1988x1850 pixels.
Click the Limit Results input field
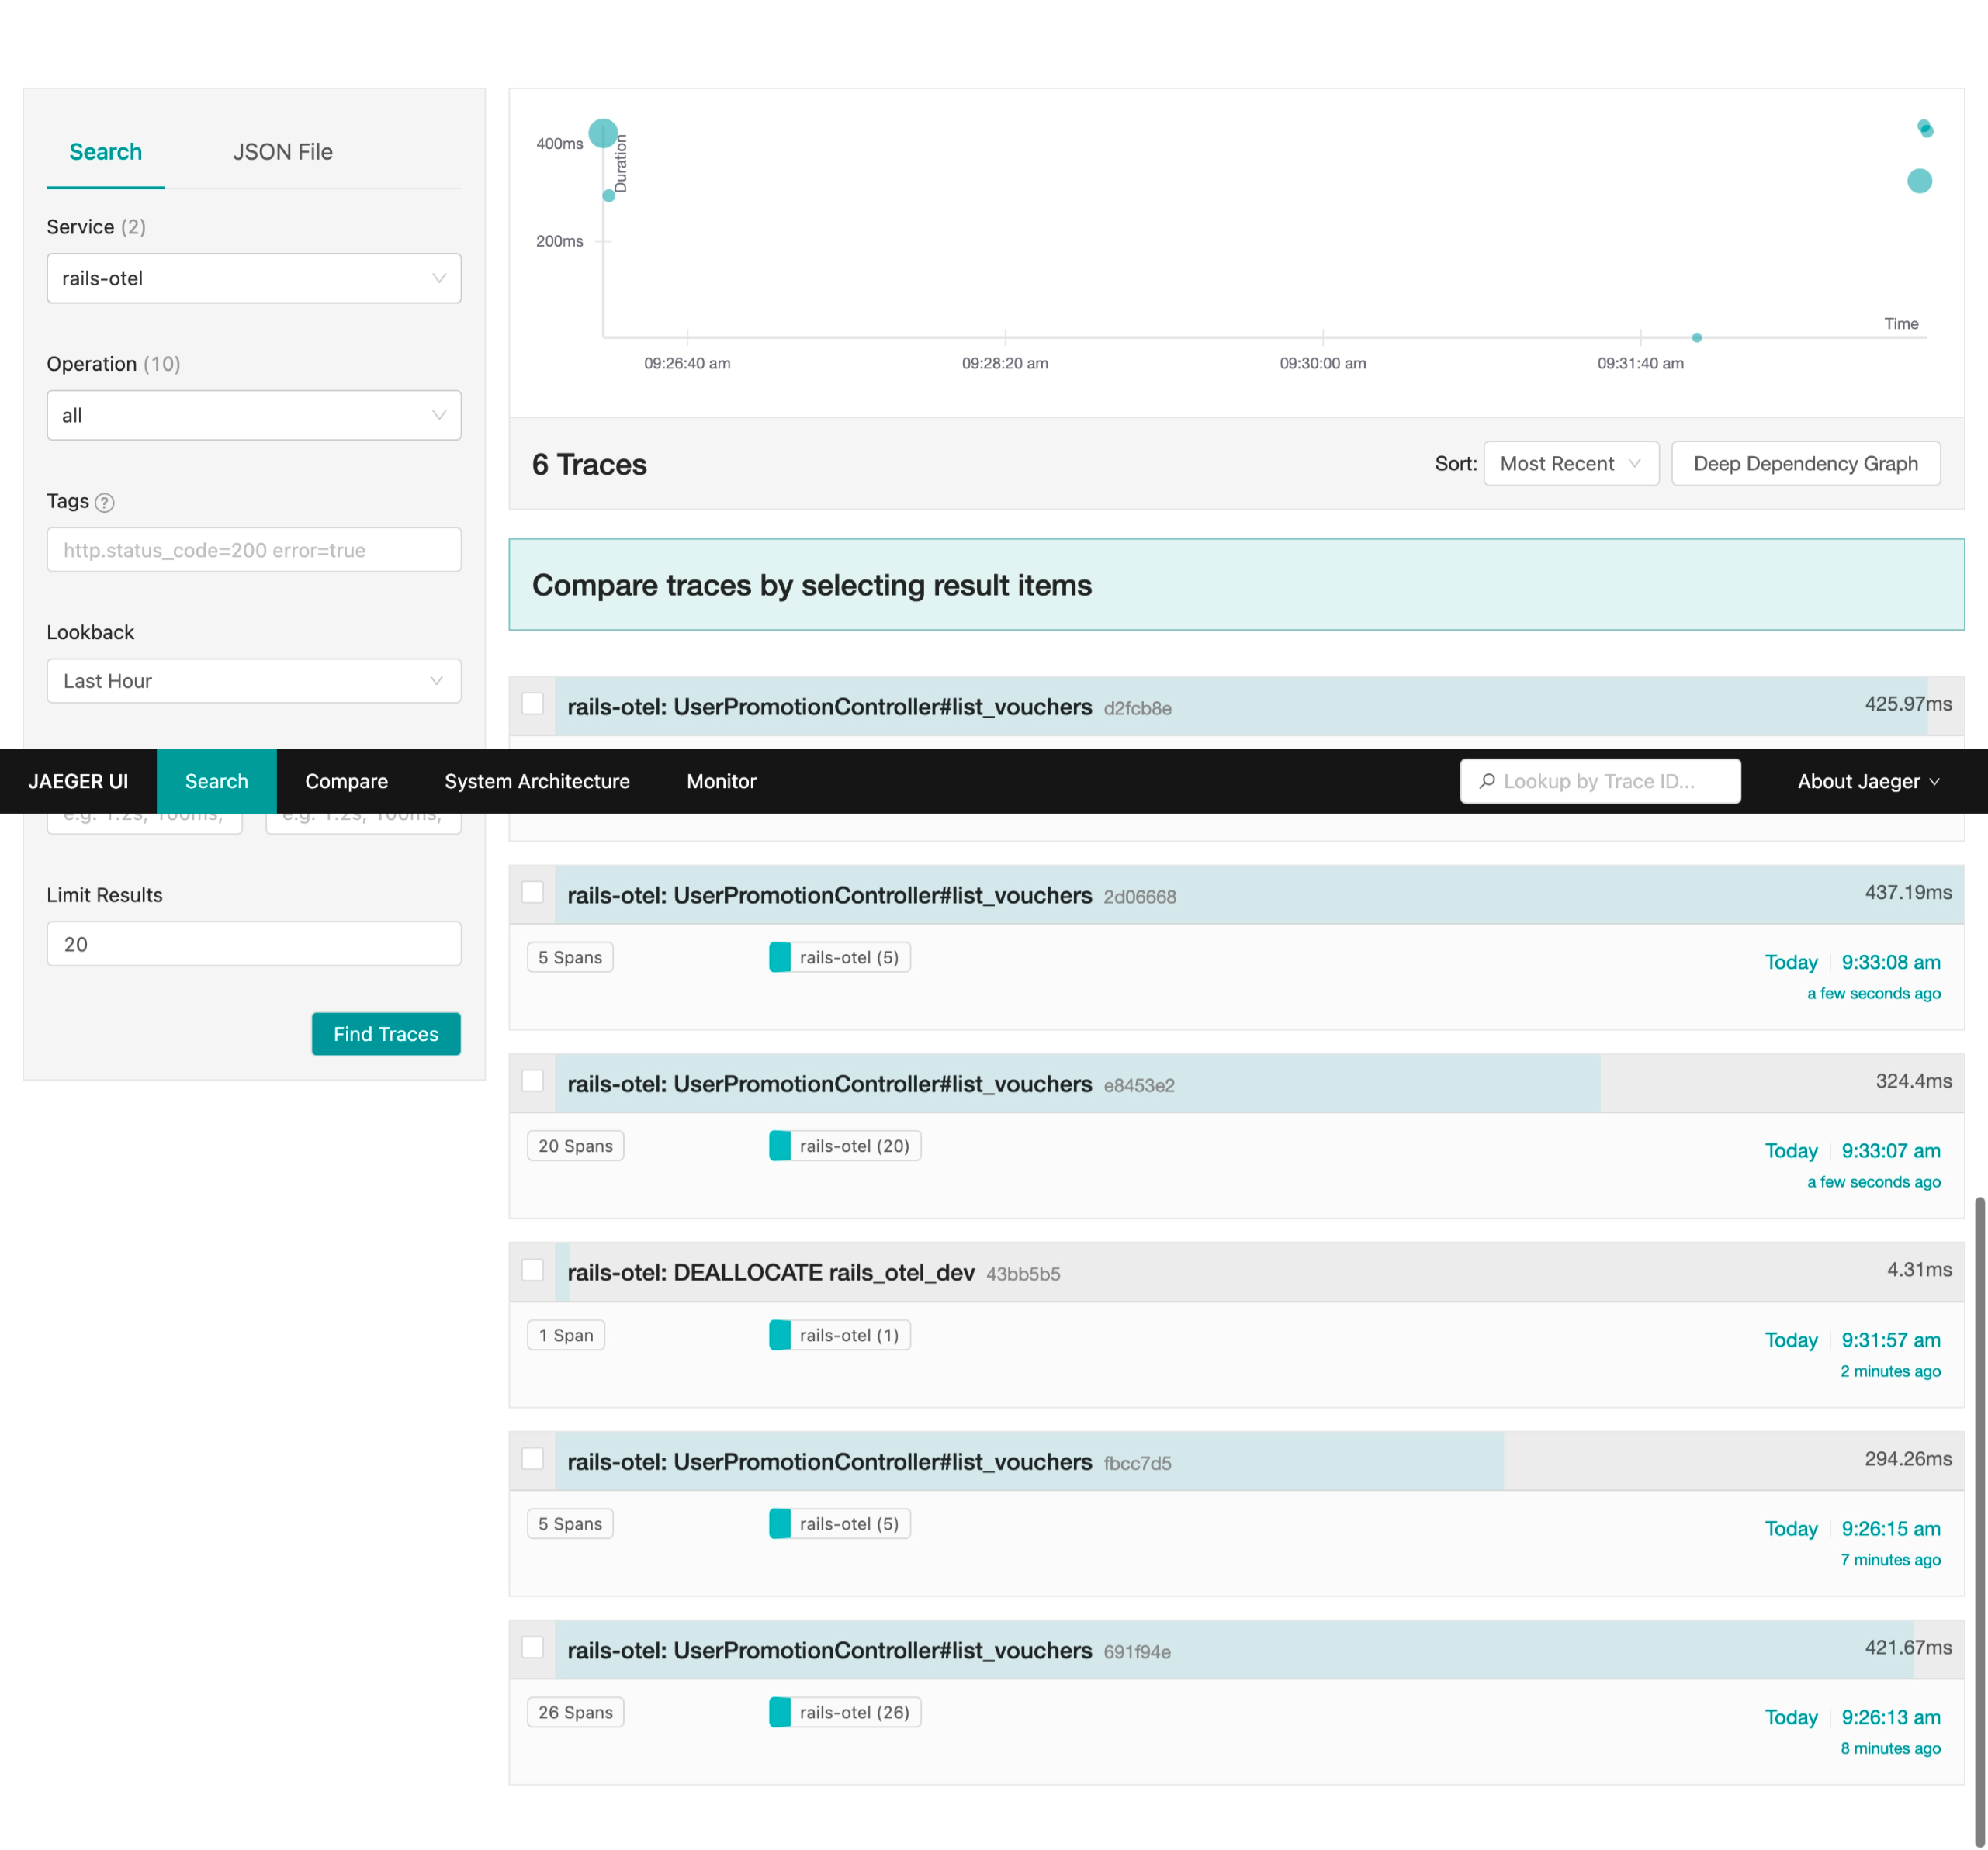tap(253, 943)
